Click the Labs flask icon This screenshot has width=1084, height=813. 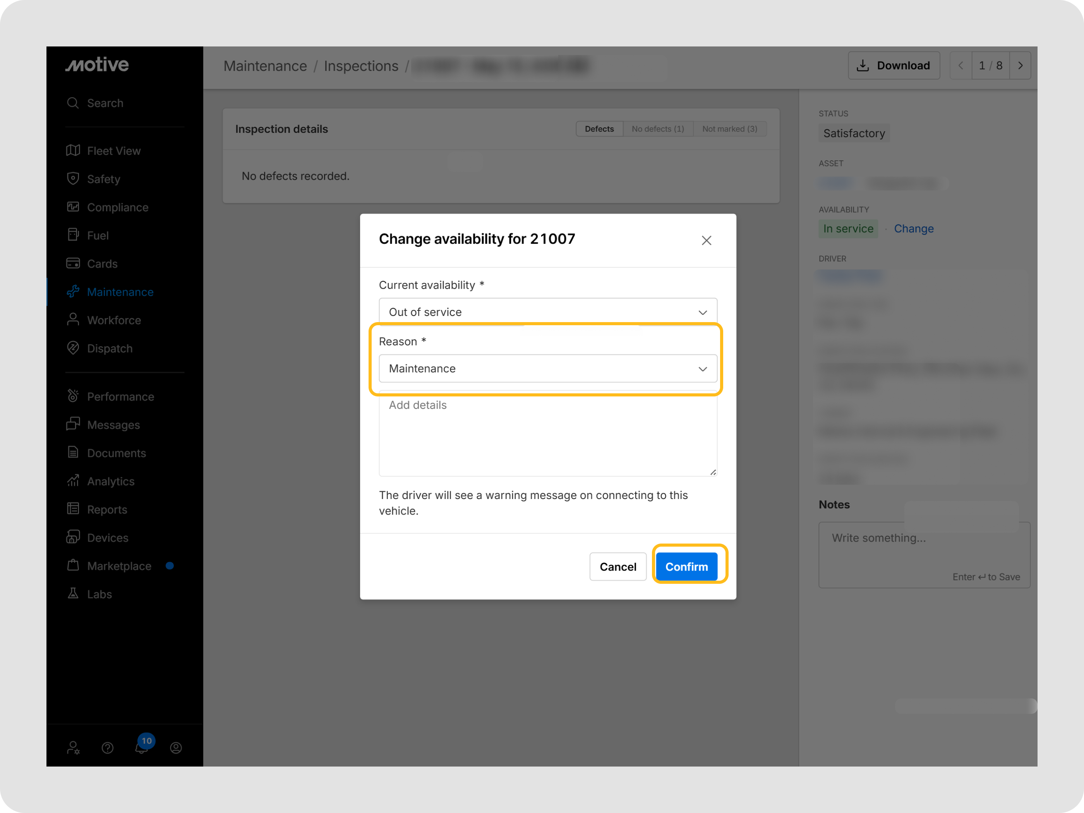[73, 593]
